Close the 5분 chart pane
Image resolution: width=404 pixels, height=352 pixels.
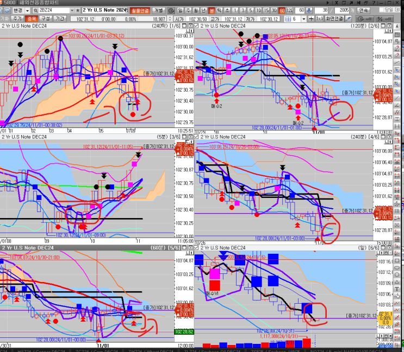[190, 137]
